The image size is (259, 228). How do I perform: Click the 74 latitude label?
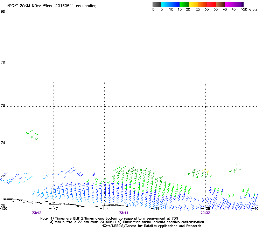click(3, 143)
